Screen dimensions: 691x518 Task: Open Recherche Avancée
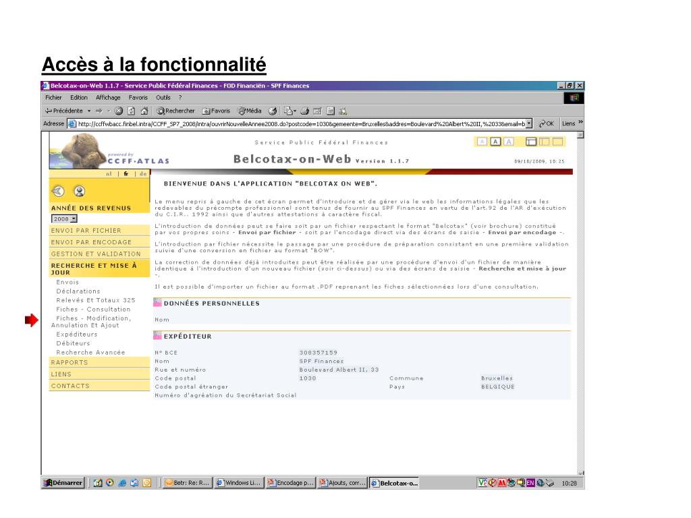[90, 352]
